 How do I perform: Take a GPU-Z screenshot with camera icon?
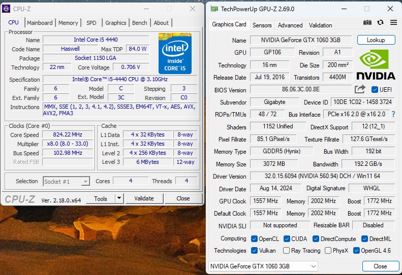(x=367, y=23)
